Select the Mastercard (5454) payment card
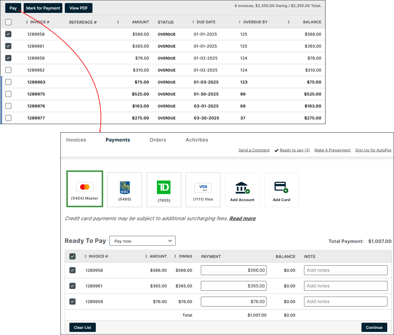Viewport: 394px width, 335px height. click(x=85, y=189)
